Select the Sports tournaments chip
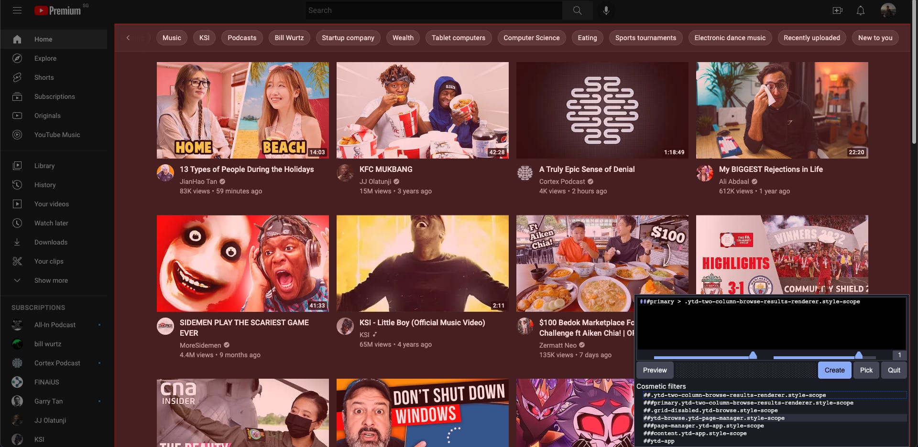This screenshot has height=447, width=918. (646, 38)
